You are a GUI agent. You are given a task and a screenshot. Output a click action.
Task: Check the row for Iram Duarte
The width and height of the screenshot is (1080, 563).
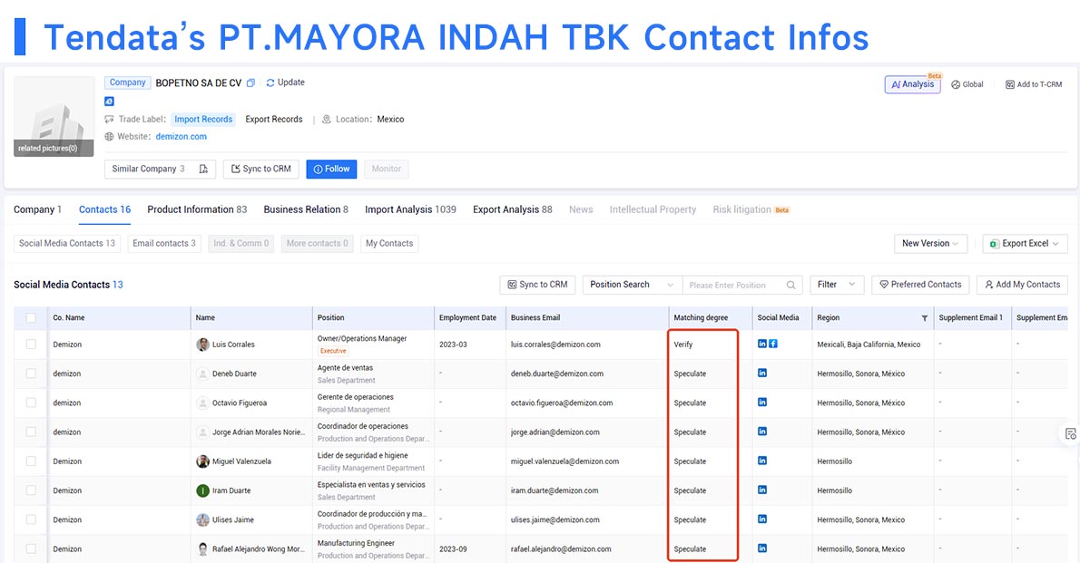tap(31, 490)
